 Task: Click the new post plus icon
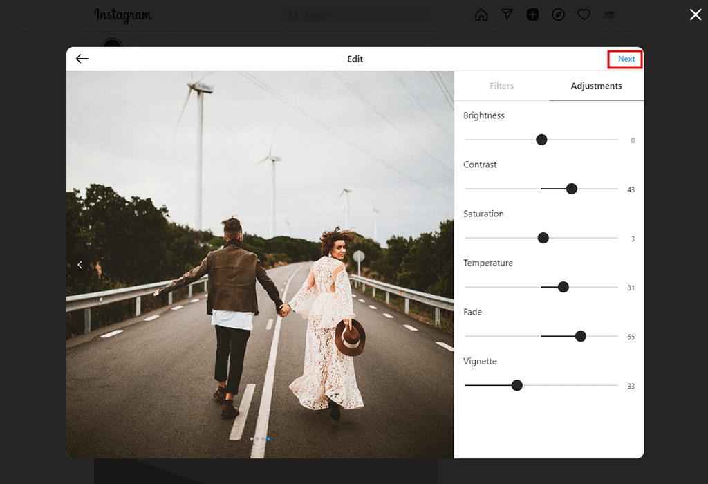click(x=533, y=15)
